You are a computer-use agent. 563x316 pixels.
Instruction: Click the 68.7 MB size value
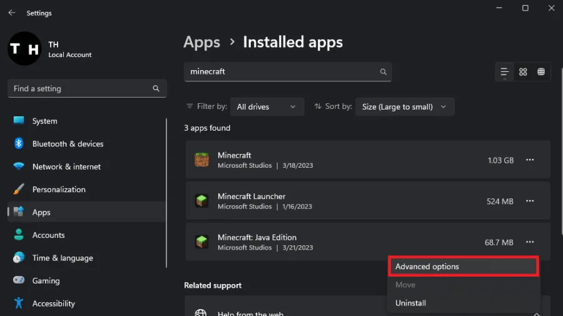[499, 242]
